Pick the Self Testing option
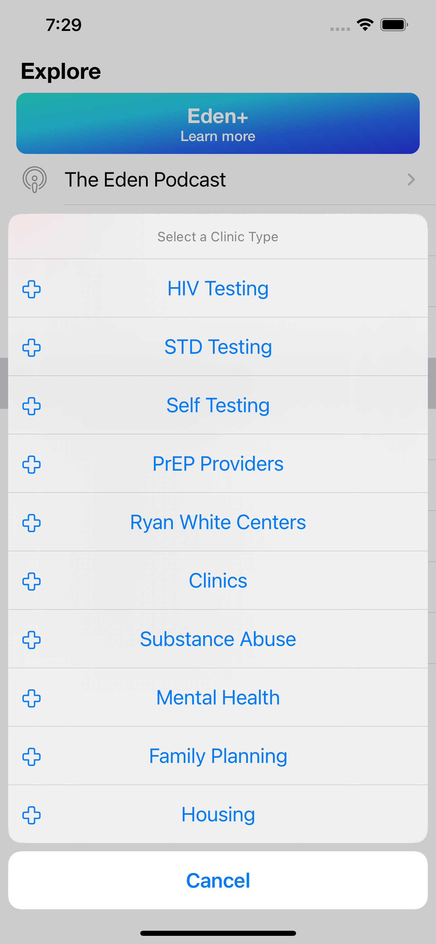436x944 pixels. point(218,405)
